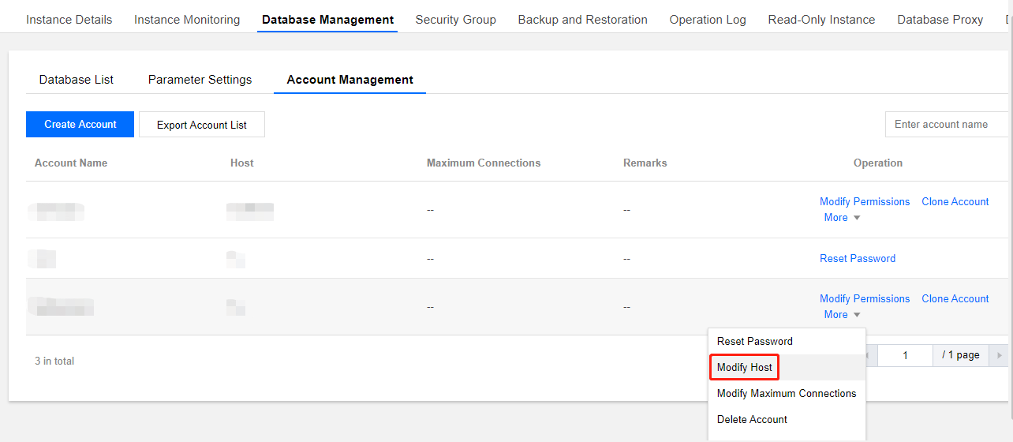Focus the Enter account name search field
The width and height of the screenshot is (1013, 442).
pos(947,125)
